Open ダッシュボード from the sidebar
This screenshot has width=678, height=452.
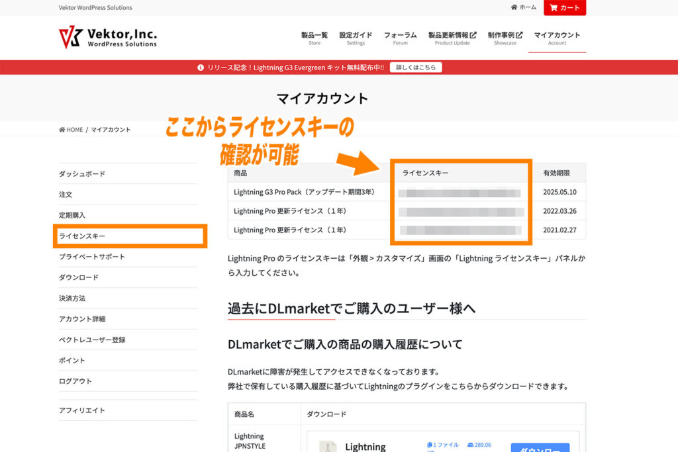point(93,173)
